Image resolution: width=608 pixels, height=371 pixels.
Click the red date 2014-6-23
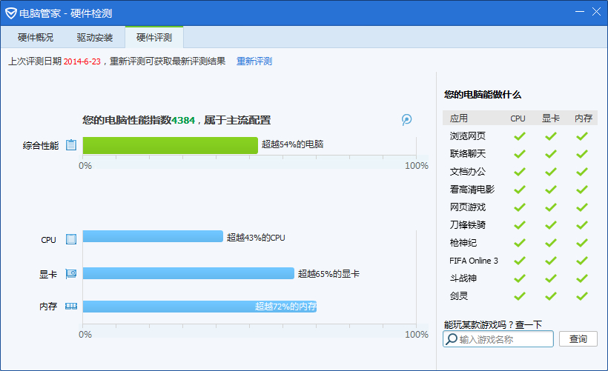tap(82, 61)
